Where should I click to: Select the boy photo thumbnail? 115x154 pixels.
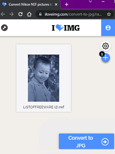pyautogui.click(x=43, y=78)
